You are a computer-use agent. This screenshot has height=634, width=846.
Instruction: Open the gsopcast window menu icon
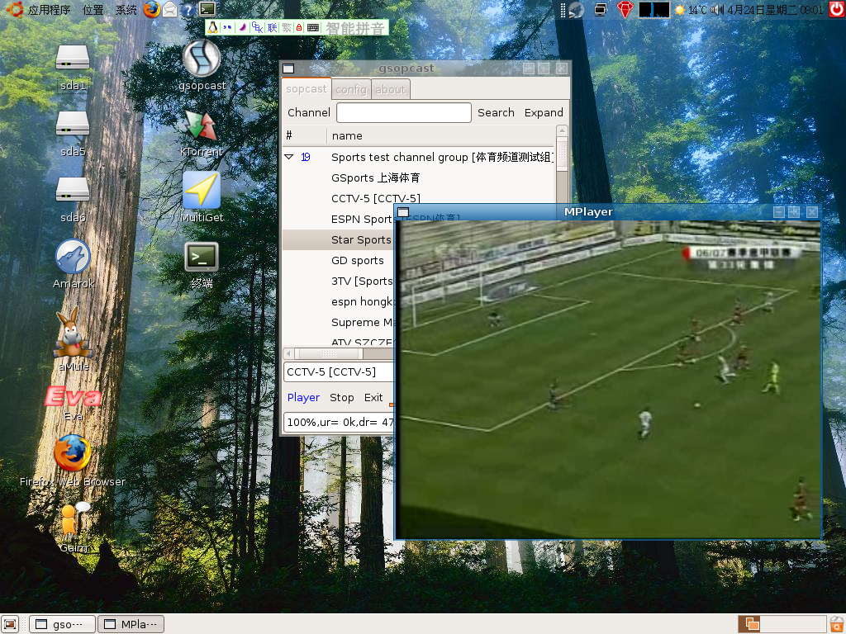(288, 69)
